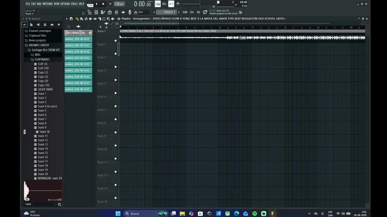Select the Slice tool in playlist
Screen dimensions: 387x217
(99, 19)
